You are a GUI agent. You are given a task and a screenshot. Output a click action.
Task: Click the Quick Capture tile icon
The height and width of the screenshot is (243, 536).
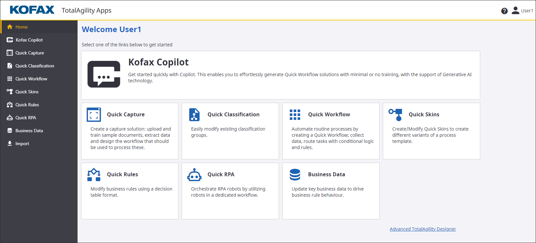coord(94,115)
